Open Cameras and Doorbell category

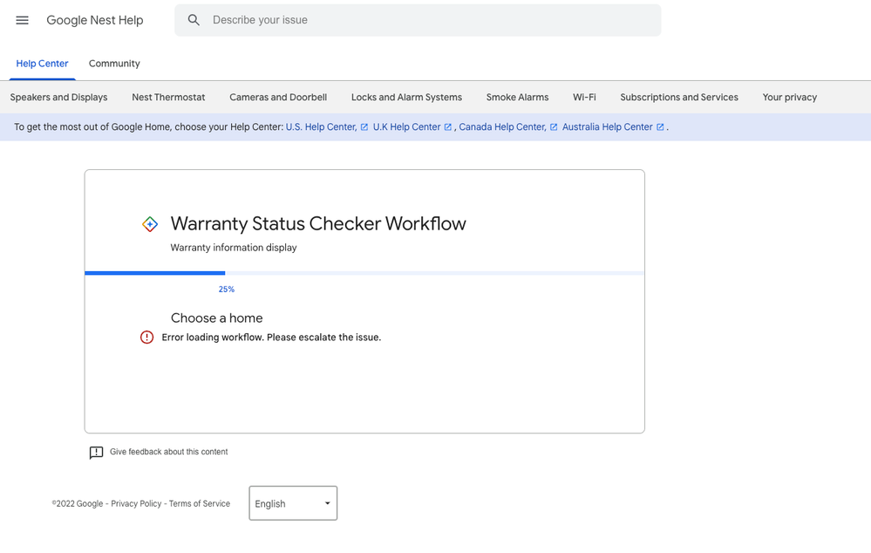click(278, 98)
